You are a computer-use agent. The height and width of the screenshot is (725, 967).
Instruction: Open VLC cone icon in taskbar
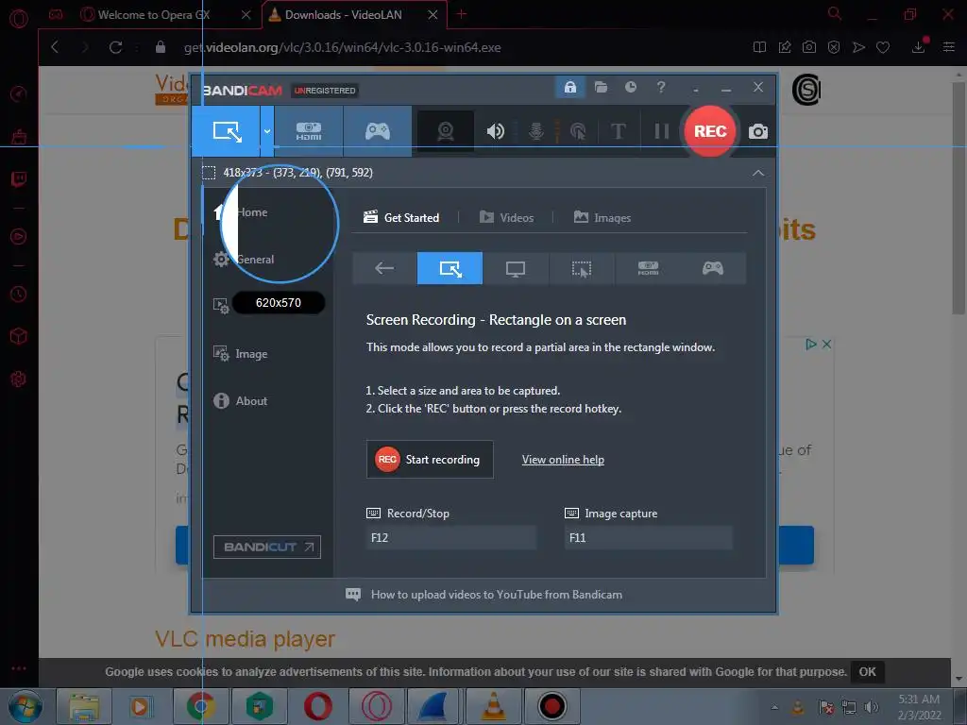[493, 706]
